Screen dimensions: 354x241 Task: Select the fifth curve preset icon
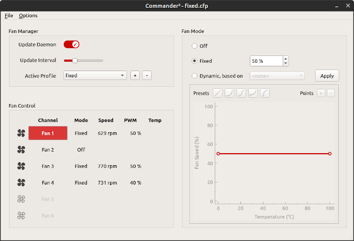pyautogui.click(x=265, y=93)
